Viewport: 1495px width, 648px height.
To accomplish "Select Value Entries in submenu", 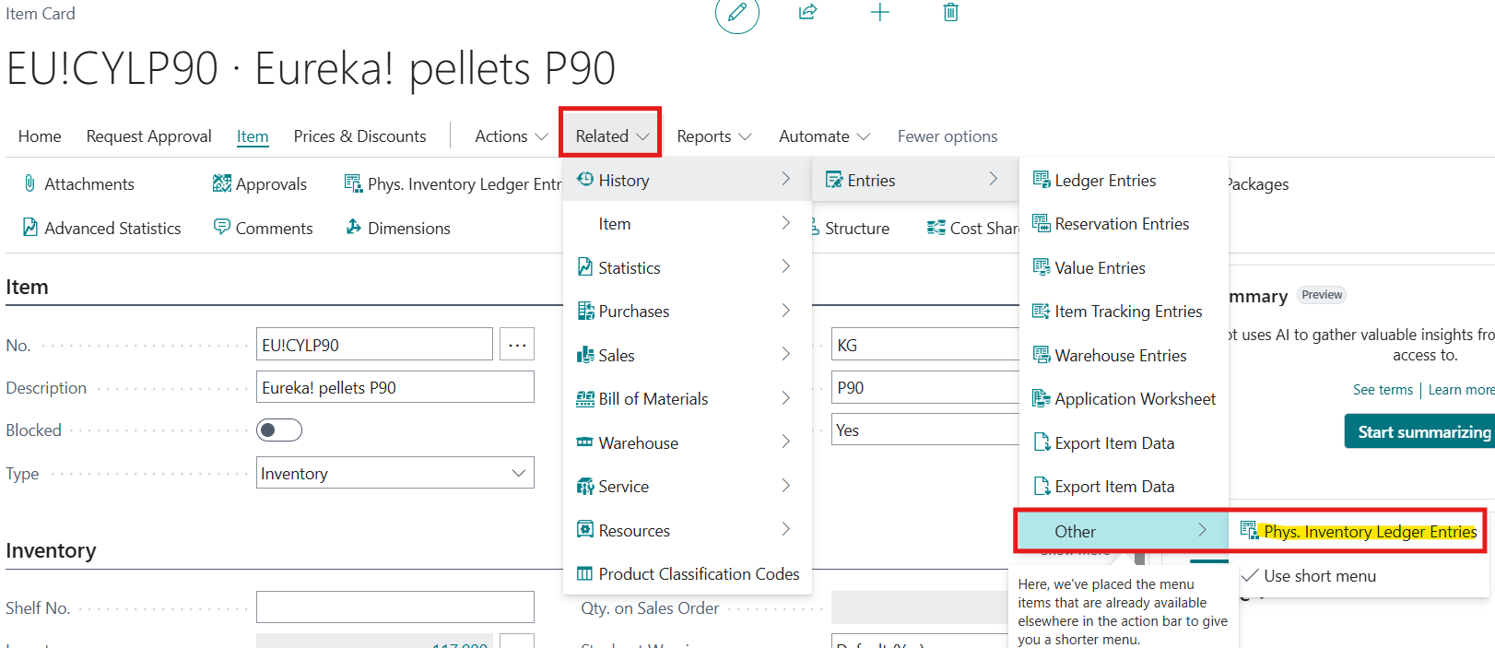I will tap(1124, 267).
